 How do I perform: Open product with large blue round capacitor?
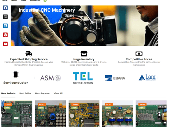pos(50,114)
